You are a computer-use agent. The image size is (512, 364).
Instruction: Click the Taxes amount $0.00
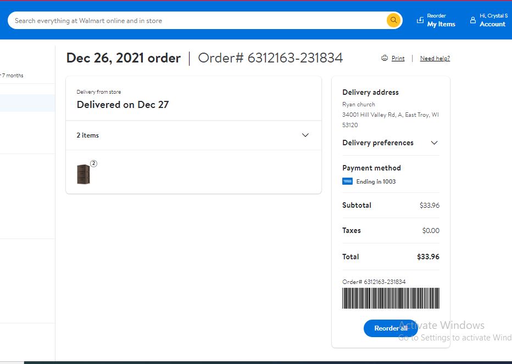coord(431,231)
